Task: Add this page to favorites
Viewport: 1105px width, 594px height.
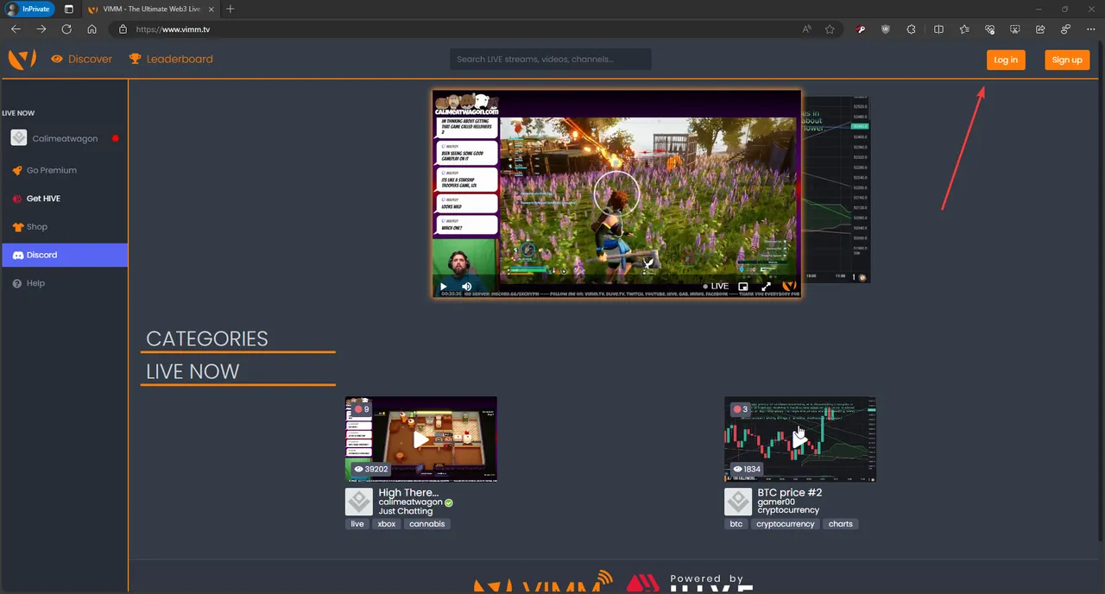Action: coord(830,28)
